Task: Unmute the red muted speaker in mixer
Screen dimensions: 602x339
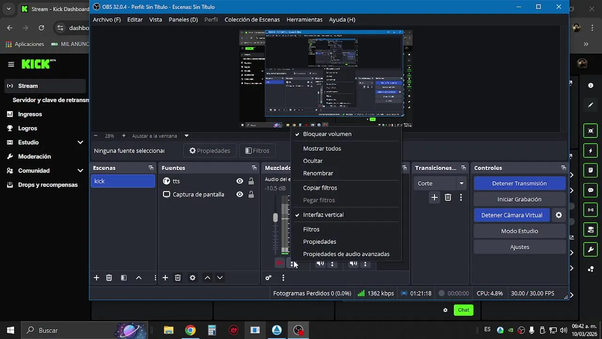Action: (280, 264)
